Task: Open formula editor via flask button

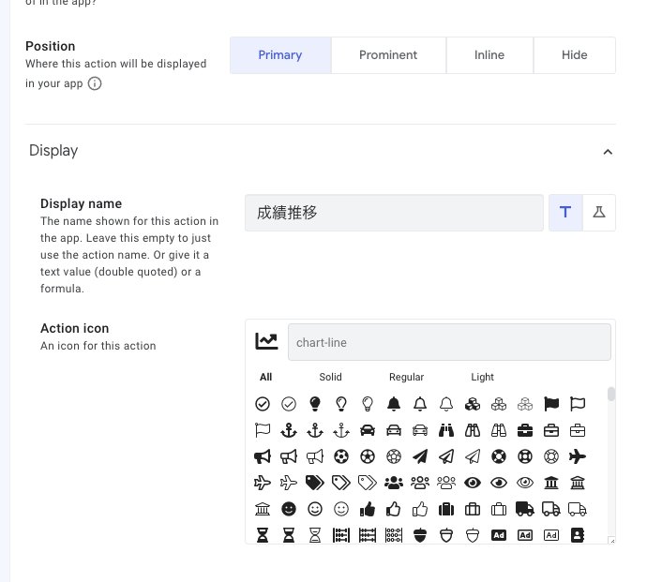Action: [x=599, y=213]
